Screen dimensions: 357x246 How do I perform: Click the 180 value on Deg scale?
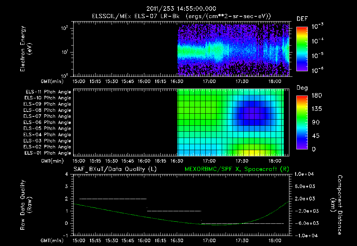(x=317, y=96)
